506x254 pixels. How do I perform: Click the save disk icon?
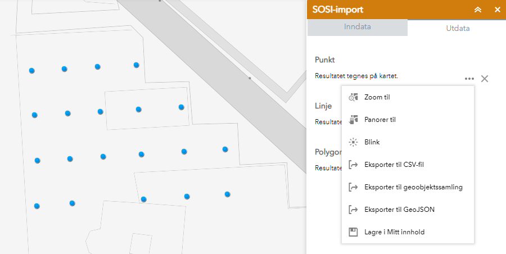pyautogui.click(x=354, y=232)
